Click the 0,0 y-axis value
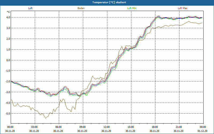 pyautogui.click(x=8, y=60)
